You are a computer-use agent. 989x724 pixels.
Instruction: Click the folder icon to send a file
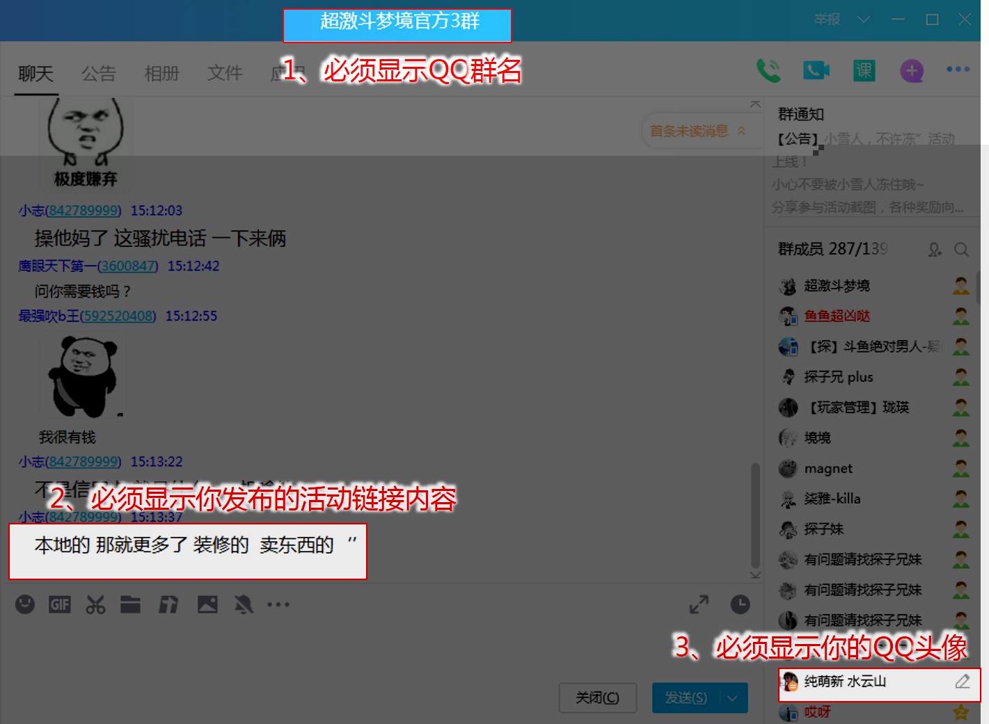130,604
